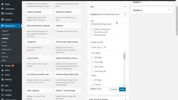Viewport: 178px width, 100px height.
Task: Click the Security shield icon
Action: coord(3,90)
